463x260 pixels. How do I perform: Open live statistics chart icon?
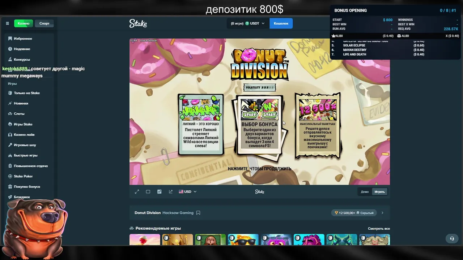(159, 192)
